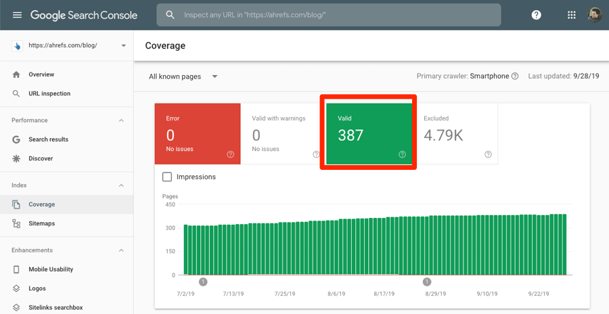Click the Inspect any URL search field
The image size is (609, 314).
329,15
